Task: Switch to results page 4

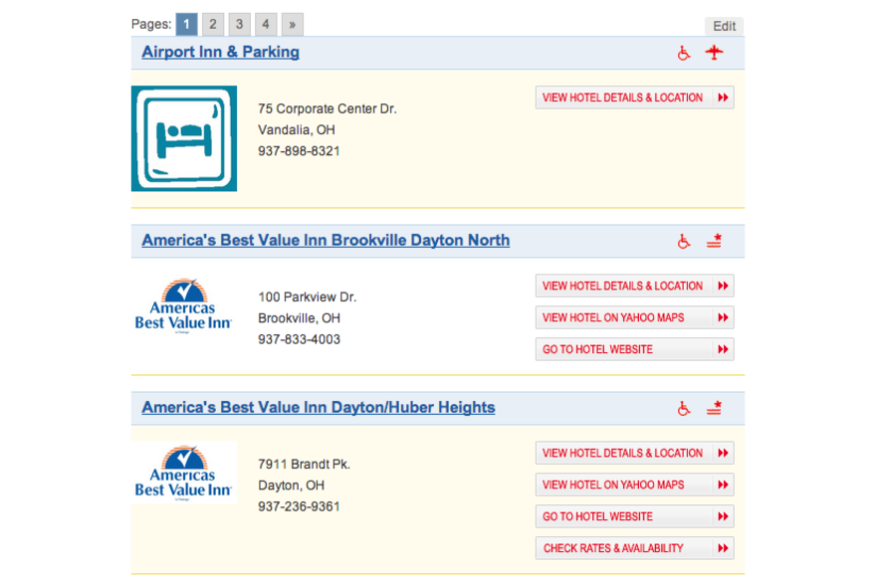Action: [264, 23]
